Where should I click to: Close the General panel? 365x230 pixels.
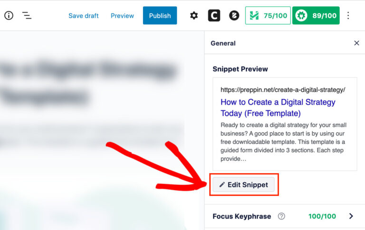click(356, 43)
